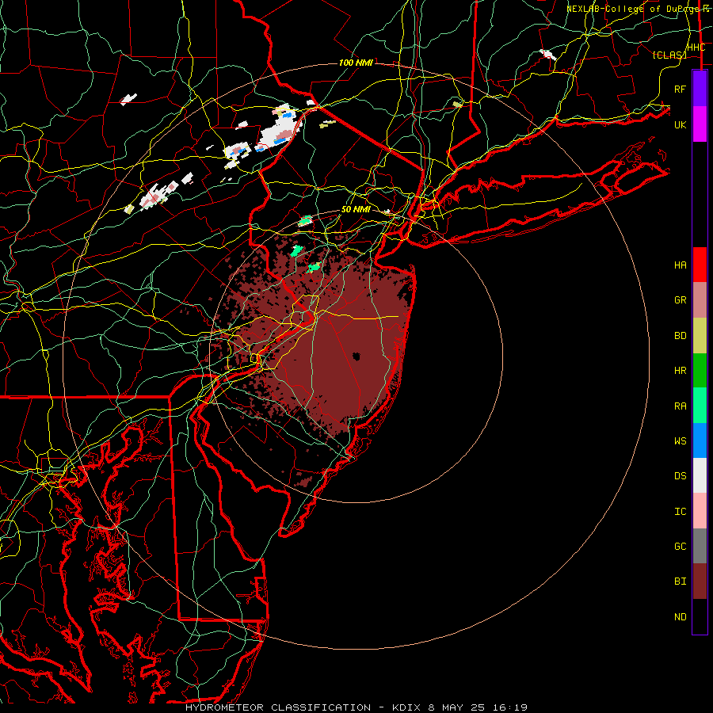This screenshot has width=713, height=713.
Task: Click the 'GC' legend label
Action: [x=680, y=547]
